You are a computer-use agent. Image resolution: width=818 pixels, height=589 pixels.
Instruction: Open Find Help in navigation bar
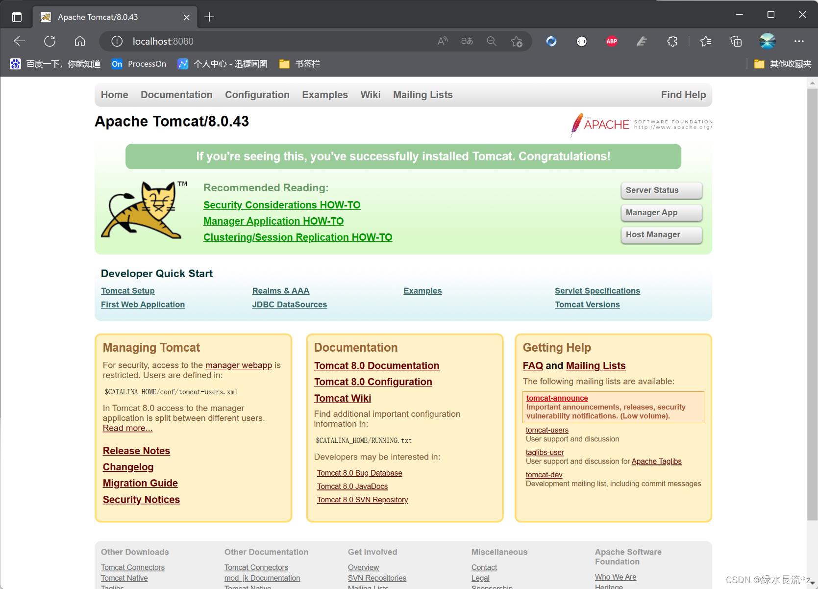coord(683,95)
